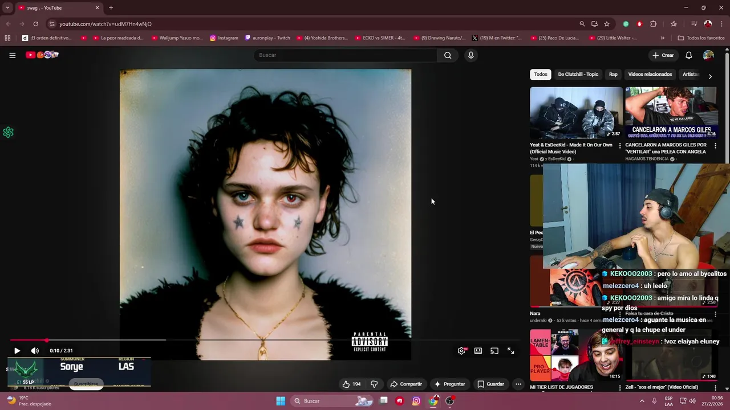Open Google Chrome from the taskbar
Image resolution: width=730 pixels, height=410 pixels.
pos(433,401)
